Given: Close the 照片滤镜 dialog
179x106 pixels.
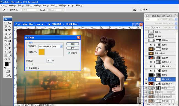Looking at the screenshot, I should click(79, 37).
